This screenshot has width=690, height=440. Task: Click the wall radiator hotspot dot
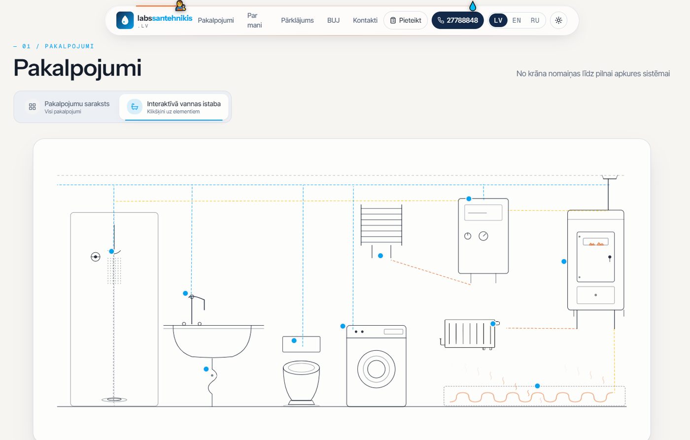pyautogui.click(x=493, y=324)
